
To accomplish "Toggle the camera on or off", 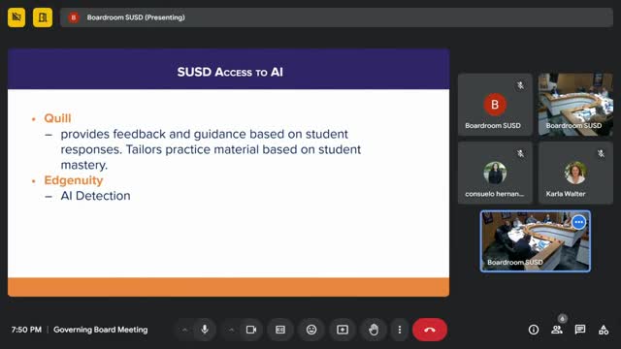I will tap(251, 330).
